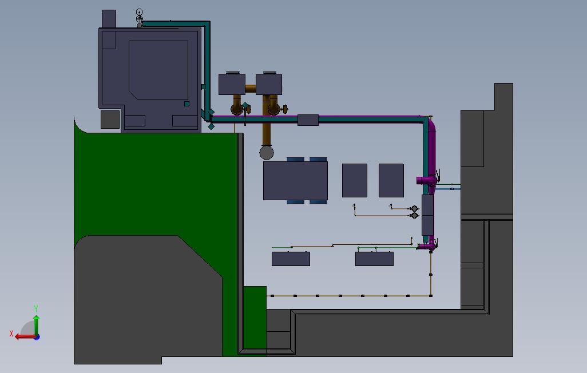Select the small teal square inside the building

(187, 104)
